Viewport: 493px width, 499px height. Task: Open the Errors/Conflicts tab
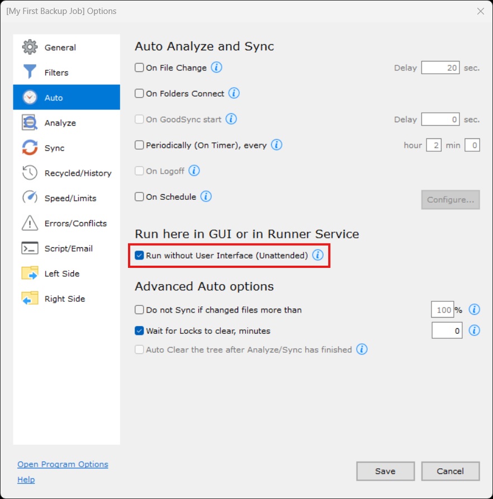click(67, 223)
